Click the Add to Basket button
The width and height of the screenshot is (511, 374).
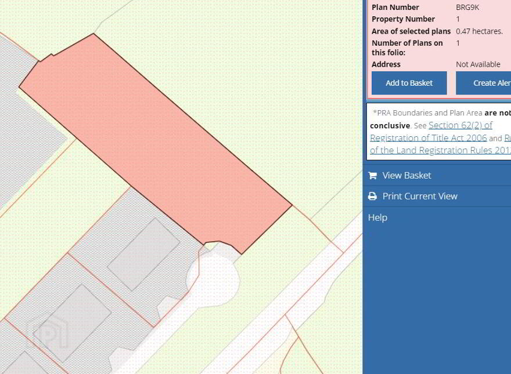click(x=409, y=83)
